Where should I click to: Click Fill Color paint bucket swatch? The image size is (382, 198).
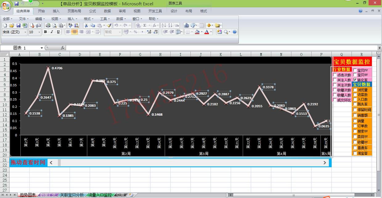(x=197, y=32)
